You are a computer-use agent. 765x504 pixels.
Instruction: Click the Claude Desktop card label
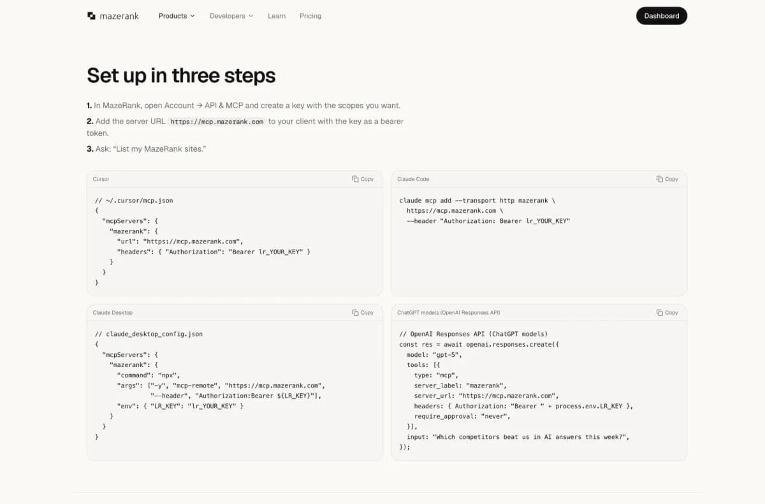(x=113, y=313)
